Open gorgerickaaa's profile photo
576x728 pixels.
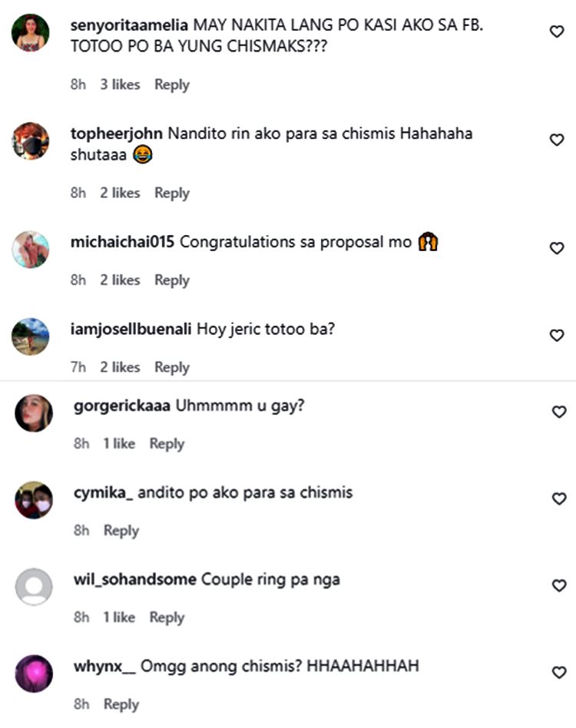click(34, 412)
